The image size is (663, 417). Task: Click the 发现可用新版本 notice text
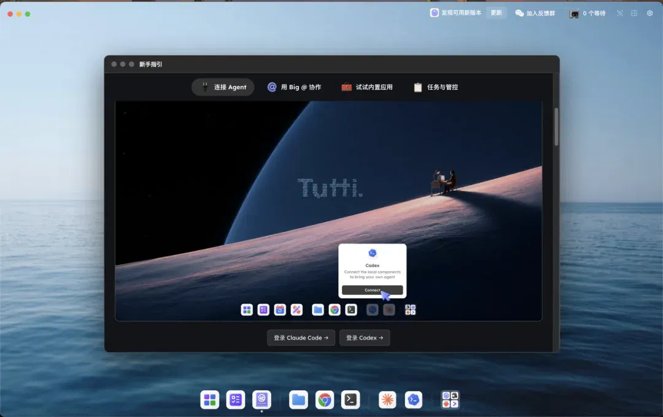pyautogui.click(x=461, y=13)
